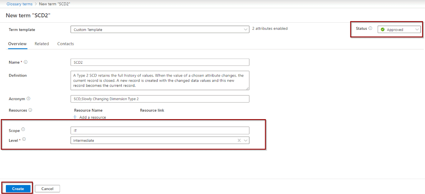Open the Term template dropdown

pos(160,29)
